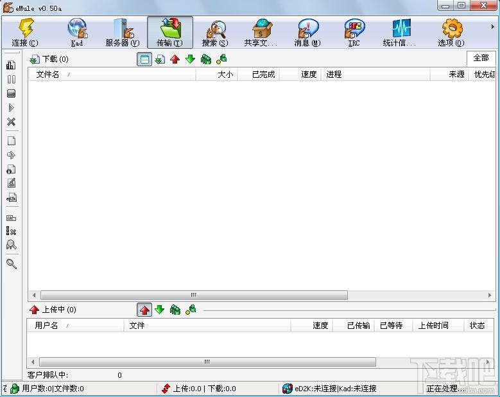Sort downloads by 来源 column

tap(449, 75)
